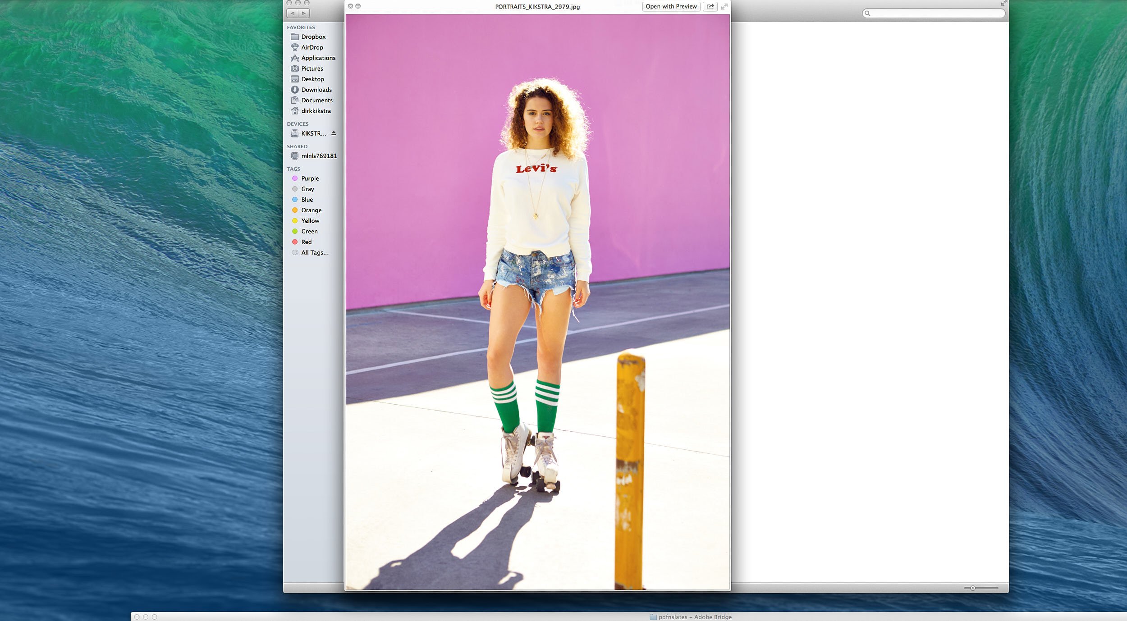Open the Dropbox folder in sidebar
The image size is (1127, 621).
tap(313, 37)
